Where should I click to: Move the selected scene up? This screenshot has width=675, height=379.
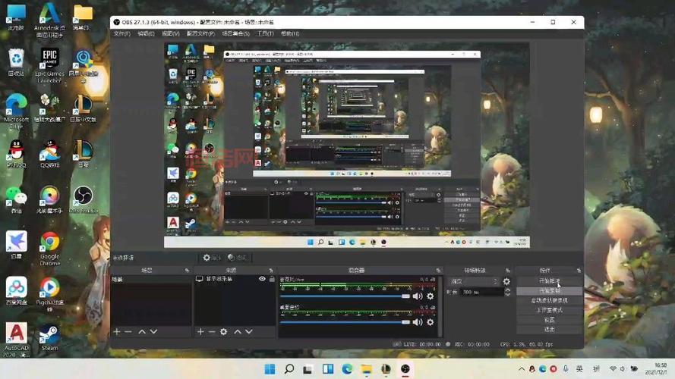click(141, 331)
